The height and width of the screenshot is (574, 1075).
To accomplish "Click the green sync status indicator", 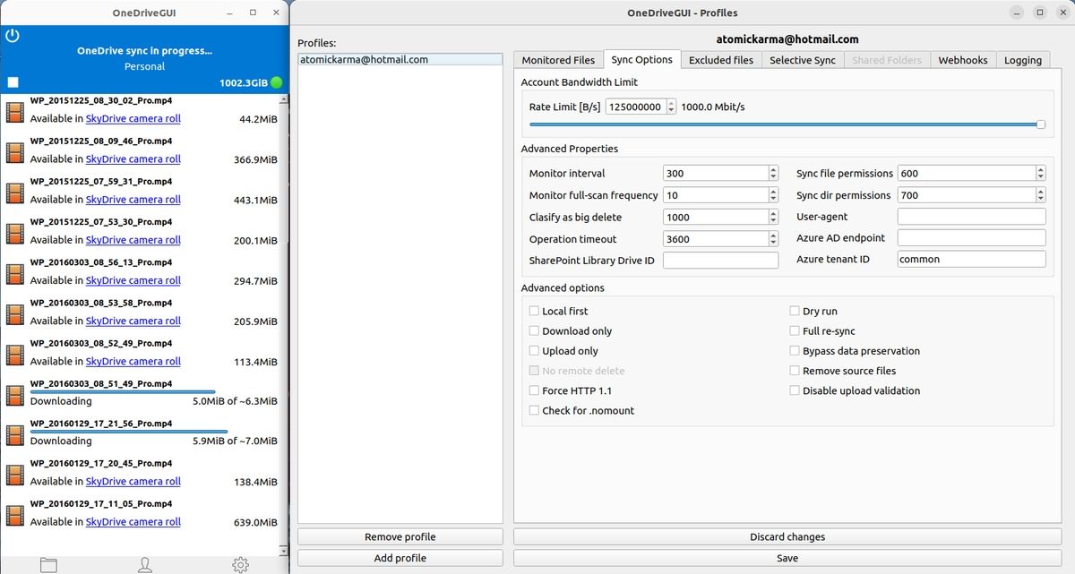I will coord(276,83).
